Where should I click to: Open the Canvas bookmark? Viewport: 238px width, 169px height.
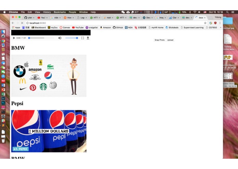(65, 28)
